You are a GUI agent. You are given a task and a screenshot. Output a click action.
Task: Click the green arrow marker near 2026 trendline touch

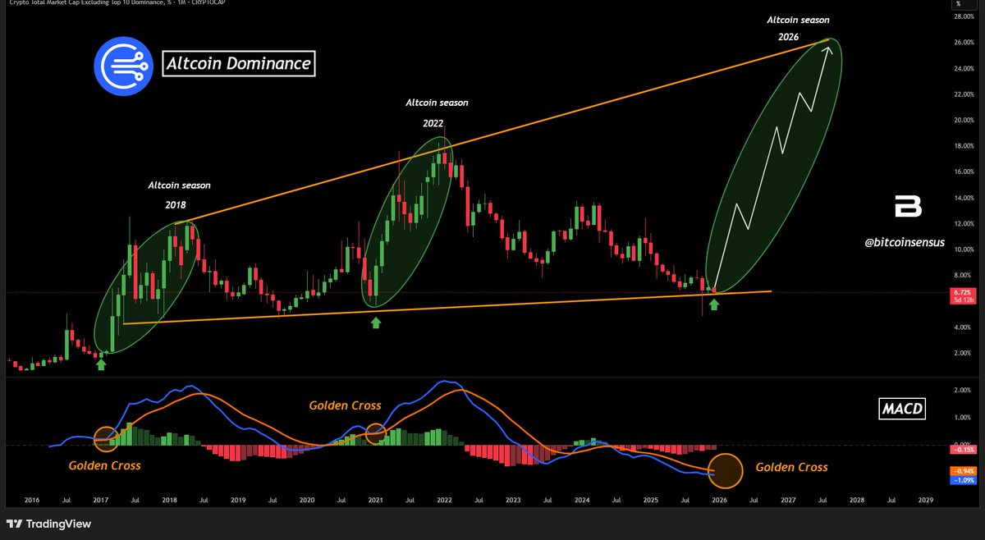(713, 304)
